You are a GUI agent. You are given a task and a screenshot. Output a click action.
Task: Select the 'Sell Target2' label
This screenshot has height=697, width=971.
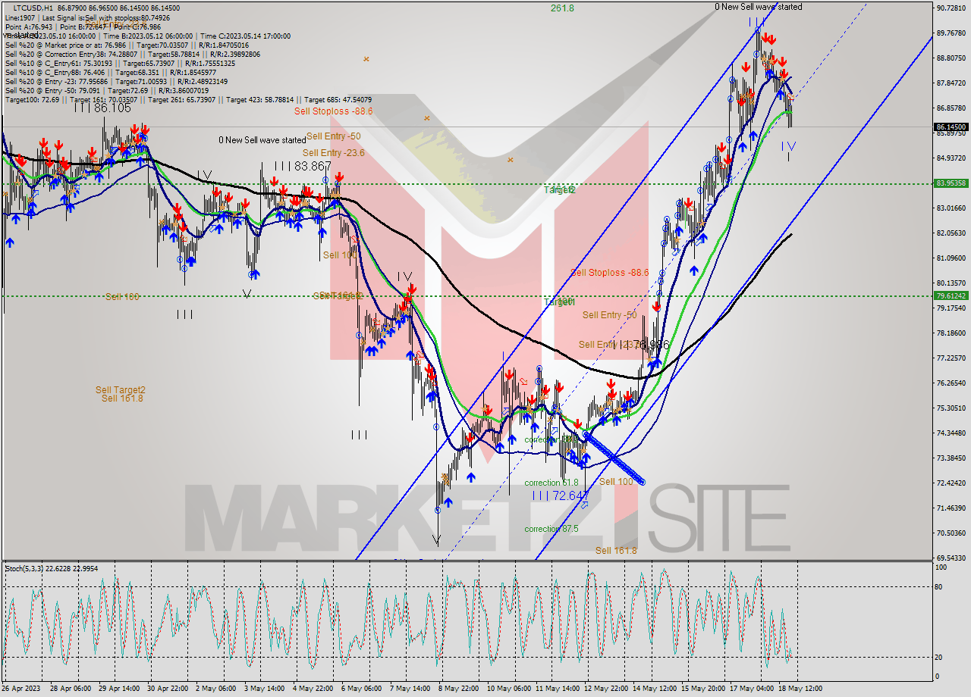click(121, 389)
